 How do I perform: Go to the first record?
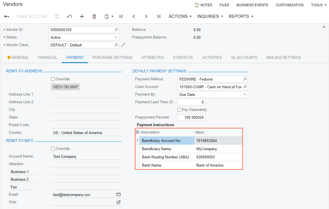point(121,16)
